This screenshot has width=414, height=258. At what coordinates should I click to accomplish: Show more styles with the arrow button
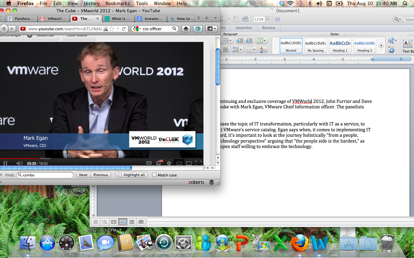pos(381,45)
